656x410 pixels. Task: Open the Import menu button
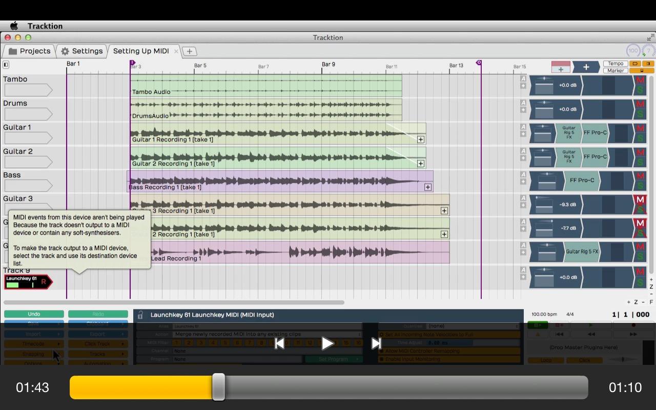click(x=33, y=334)
